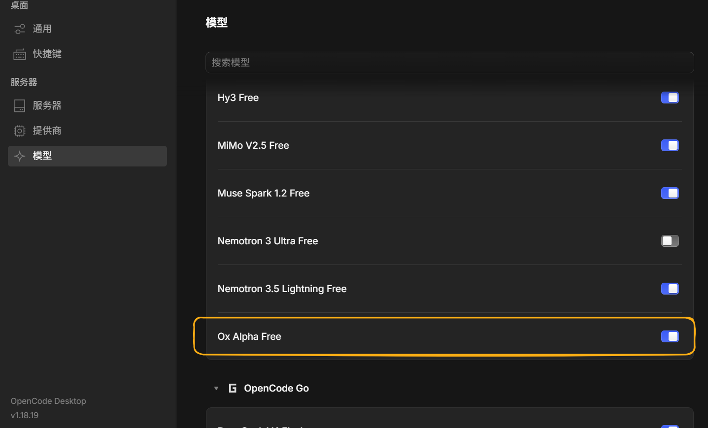Click the "v1.18.19" version text
Viewport: 708px width, 428px height.
tap(25, 415)
